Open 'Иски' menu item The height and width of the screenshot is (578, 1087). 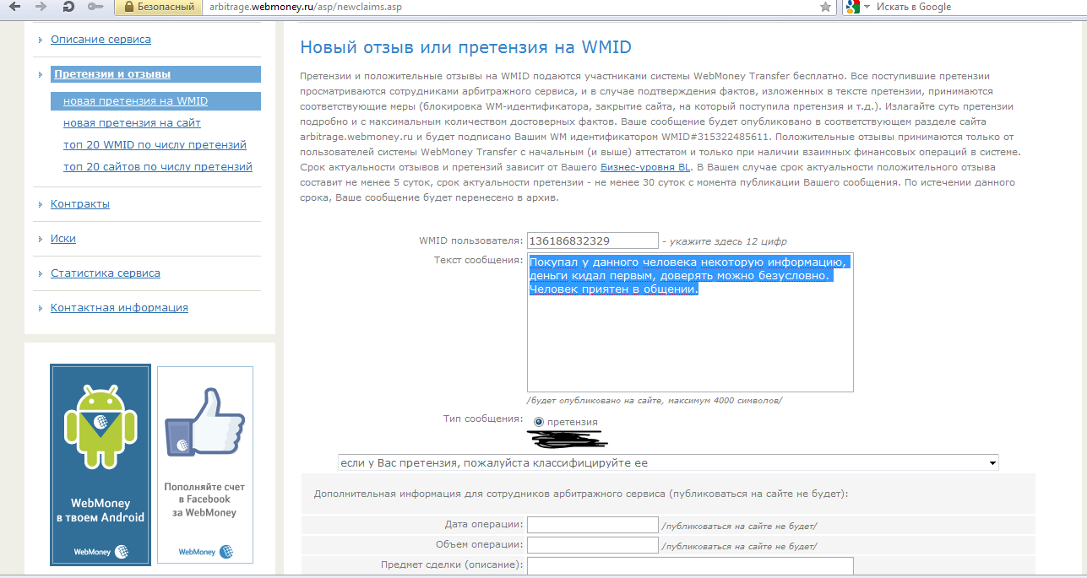(63, 239)
